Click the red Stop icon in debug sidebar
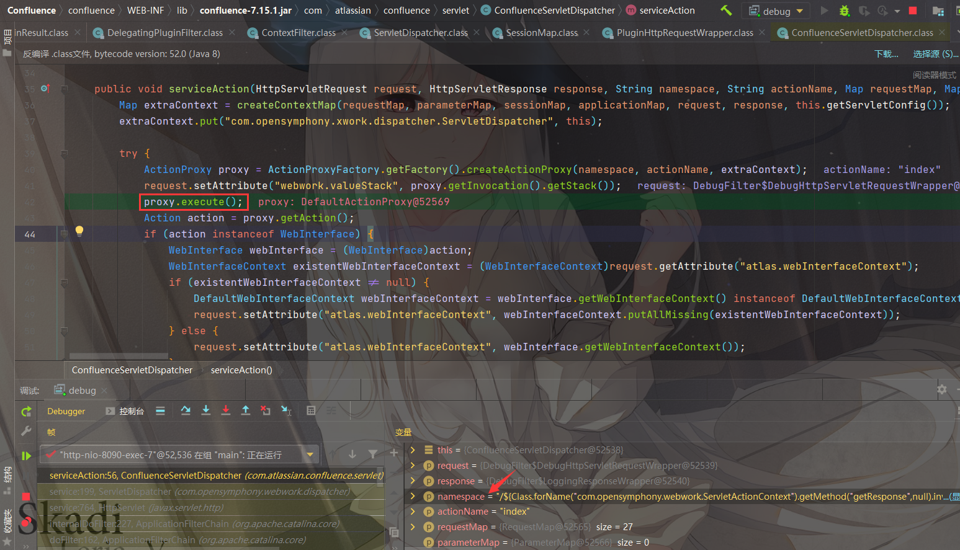Image resolution: width=960 pixels, height=550 pixels. [x=26, y=497]
